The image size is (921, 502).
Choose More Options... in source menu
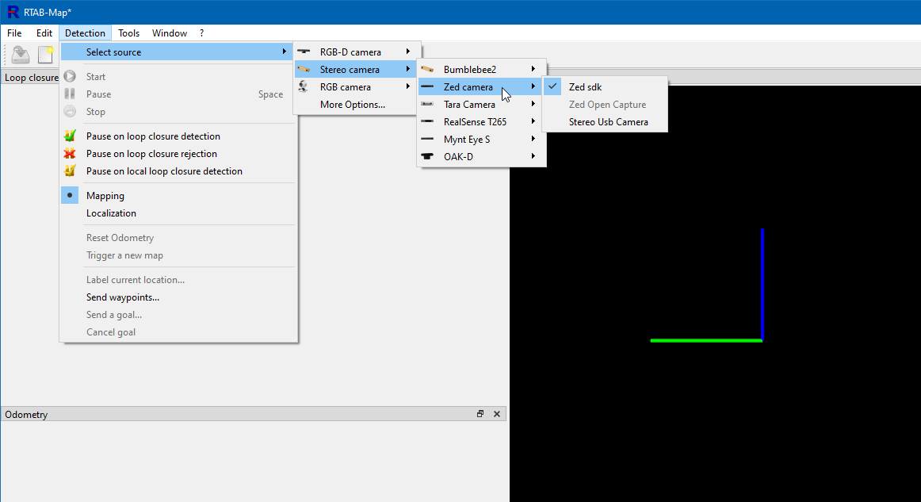353,105
